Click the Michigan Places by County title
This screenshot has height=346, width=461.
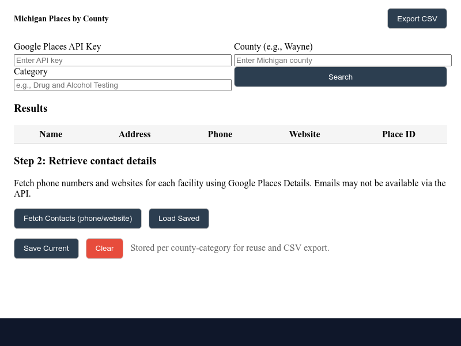61,18
